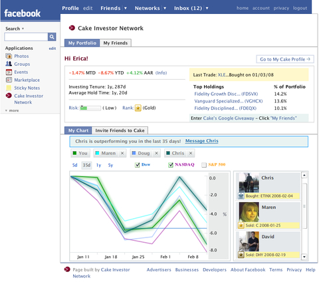The image size is (319, 286).
Task: Enable the S&P 500 checkbox
Action: [204, 165]
